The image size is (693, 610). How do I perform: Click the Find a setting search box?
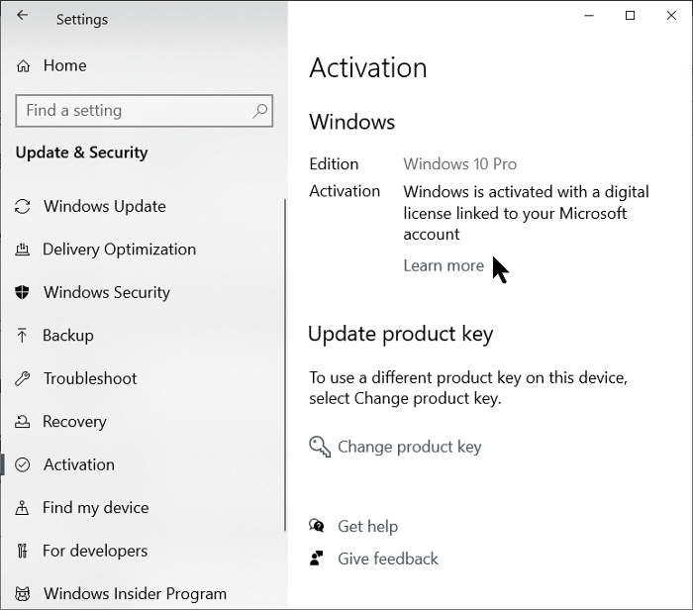(x=145, y=111)
